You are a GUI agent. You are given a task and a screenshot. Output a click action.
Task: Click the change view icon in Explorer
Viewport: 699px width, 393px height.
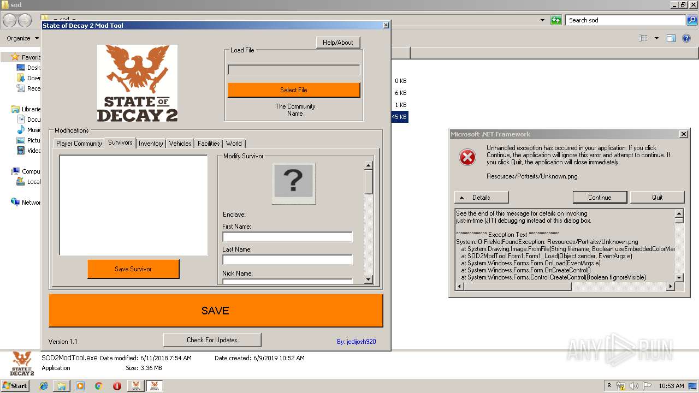click(643, 38)
